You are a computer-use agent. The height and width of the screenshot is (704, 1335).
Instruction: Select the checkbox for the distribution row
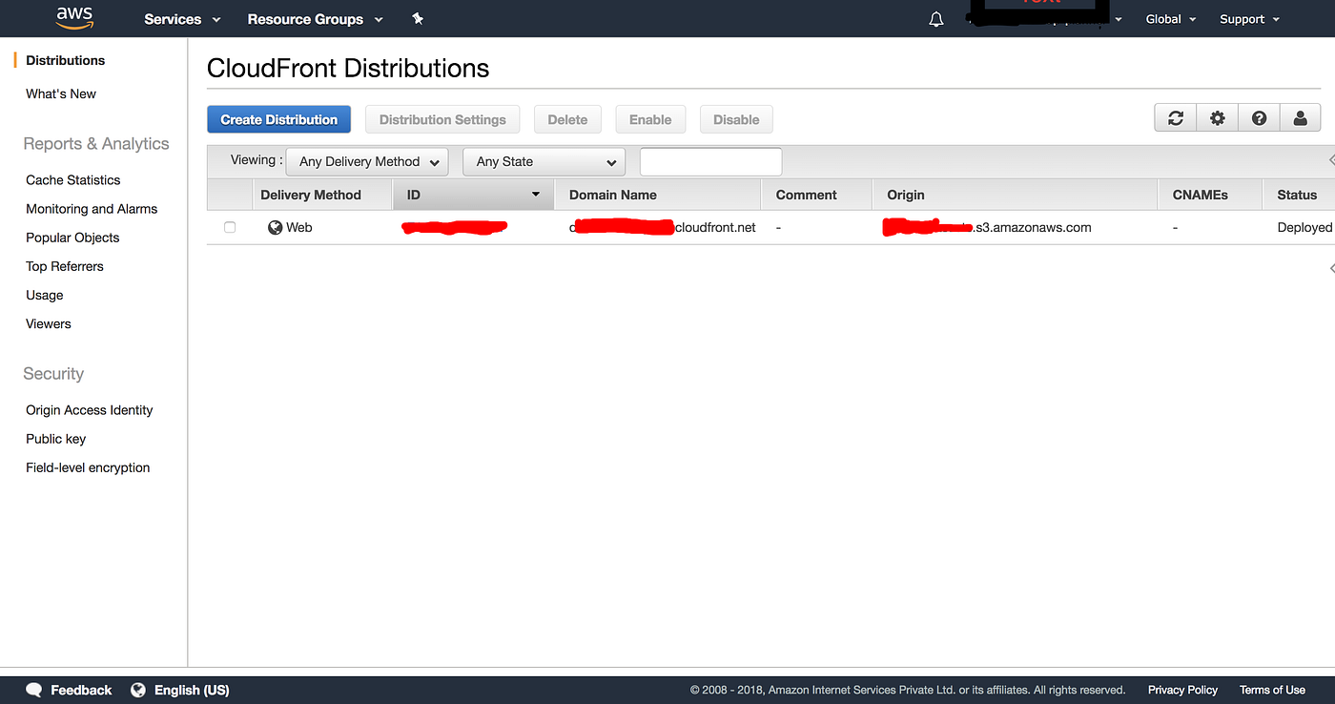click(x=229, y=227)
